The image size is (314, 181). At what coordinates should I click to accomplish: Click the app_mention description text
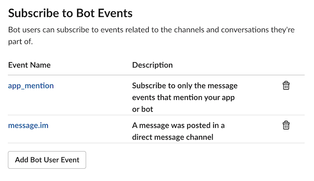click(185, 98)
